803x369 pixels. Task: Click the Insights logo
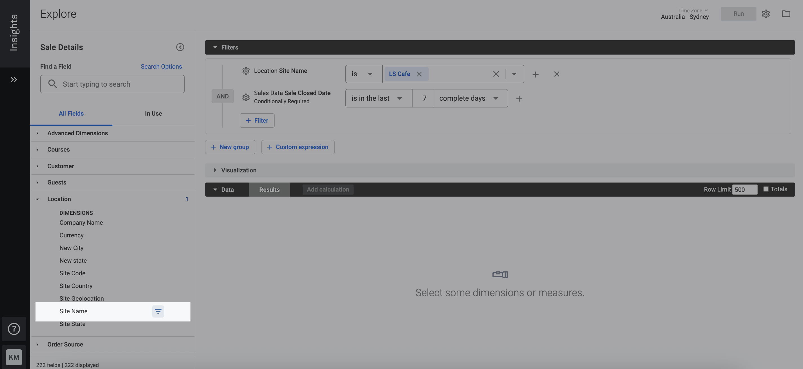coord(14,33)
